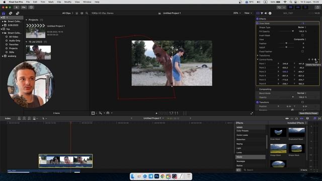This screenshot has height=181, width=322.
Task: Open the Libraries sidebar icon
Action: tap(4, 14)
